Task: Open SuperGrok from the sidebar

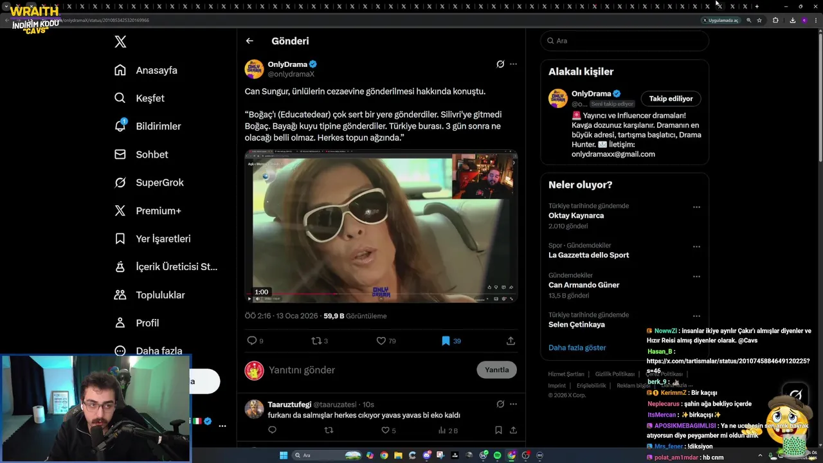Action: (149, 183)
